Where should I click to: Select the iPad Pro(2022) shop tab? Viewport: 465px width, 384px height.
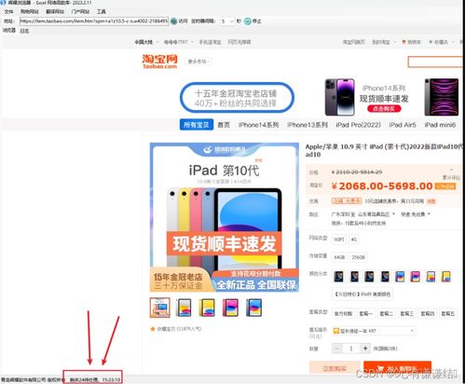(x=358, y=125)
